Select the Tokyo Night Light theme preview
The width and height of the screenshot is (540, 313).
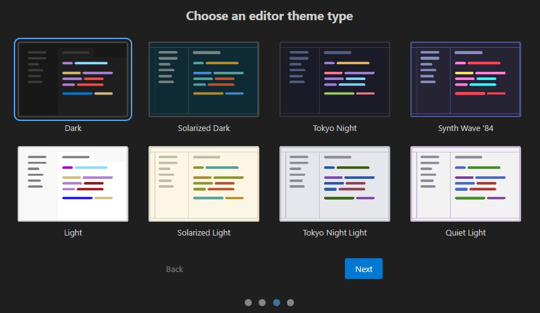click(335, 184)
